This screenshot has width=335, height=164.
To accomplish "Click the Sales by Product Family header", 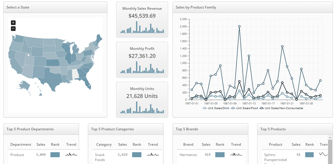I will pos(252,7).
